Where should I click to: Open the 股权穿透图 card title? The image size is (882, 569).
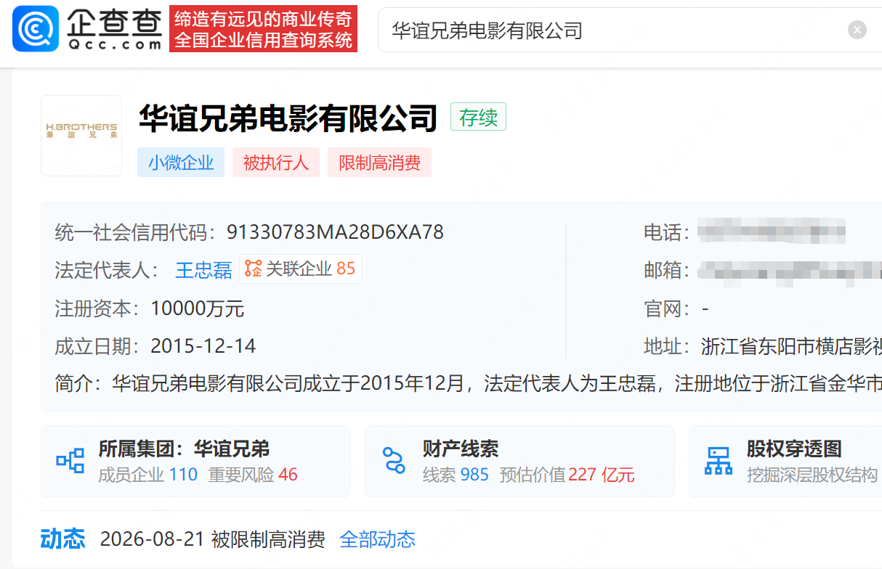point(794,449)
